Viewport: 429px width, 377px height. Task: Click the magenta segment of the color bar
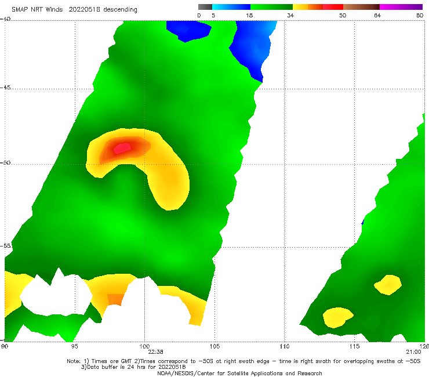401,7
